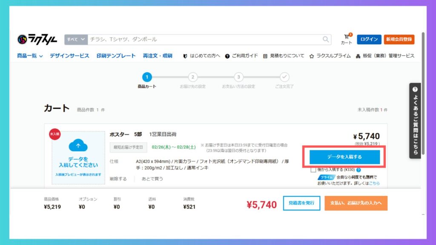Open the よくあるご質問はこちら side tab
Screen dimensions: 436x245
415,121
